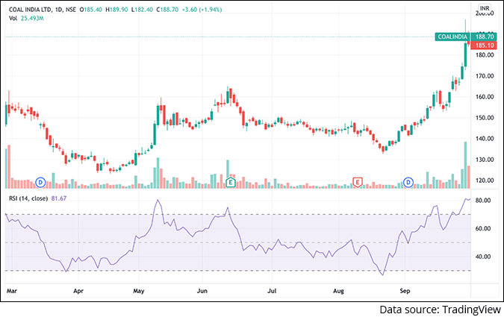Click the 80.00 RSI axis label
Screen dimensions: 504x317
click(x=483, y=201)
